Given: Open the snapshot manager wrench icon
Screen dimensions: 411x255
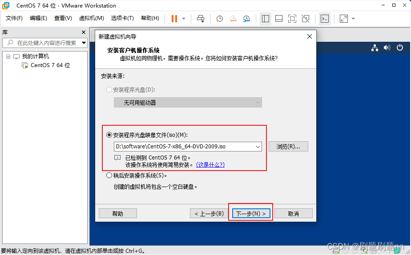Looking at the screenshot, I should click(246, 19).
